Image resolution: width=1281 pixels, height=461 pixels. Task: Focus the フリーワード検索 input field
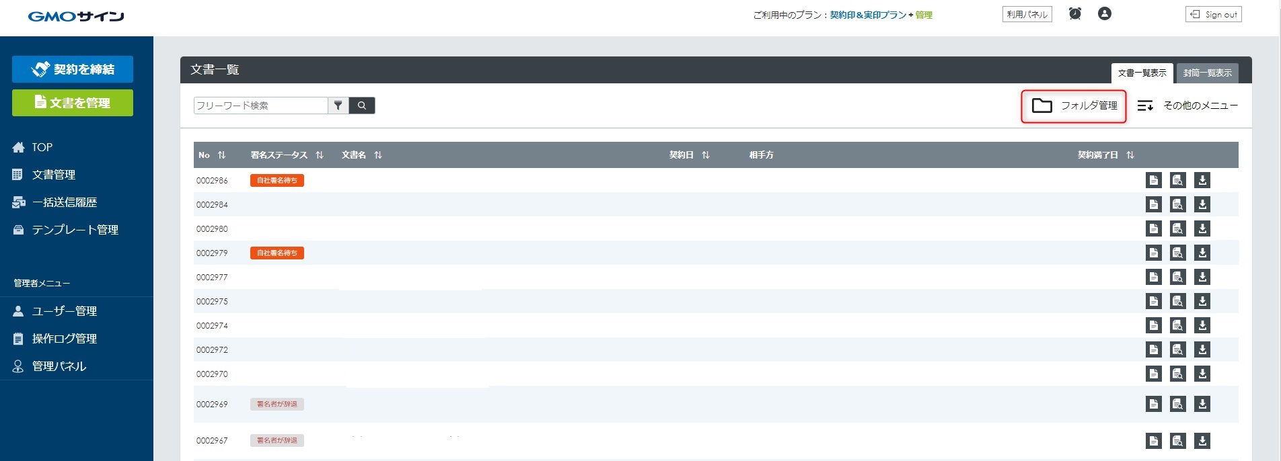pos(260,106)
